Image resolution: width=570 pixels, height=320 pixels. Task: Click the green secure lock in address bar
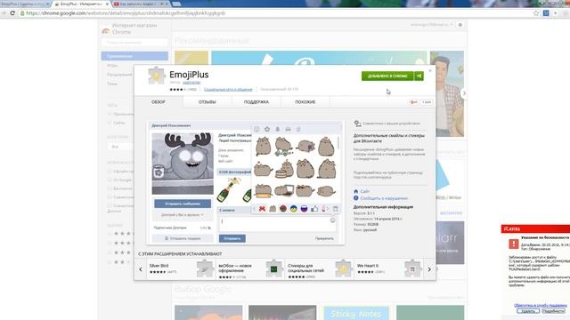coord(22,13)
